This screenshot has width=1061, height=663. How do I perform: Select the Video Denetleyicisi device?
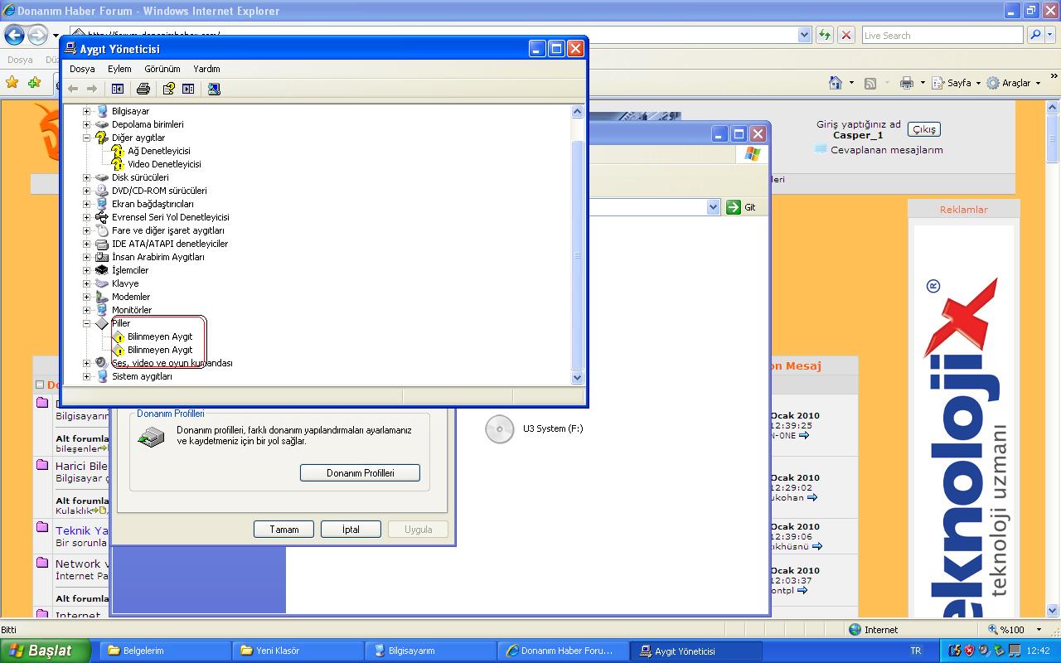click(164, 164)
